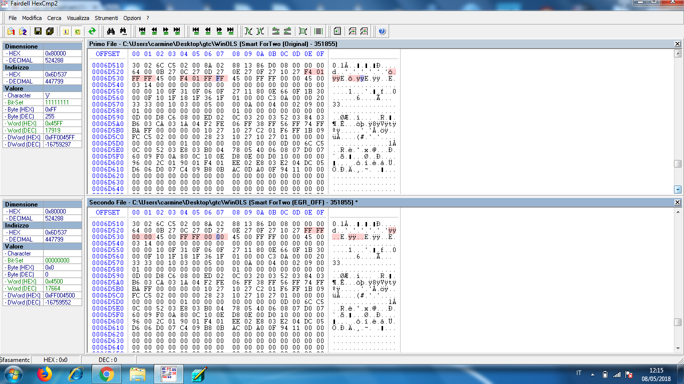Click the document page icon with green arrow
This screenshot has height=384, width=684.
click(337, 31)
